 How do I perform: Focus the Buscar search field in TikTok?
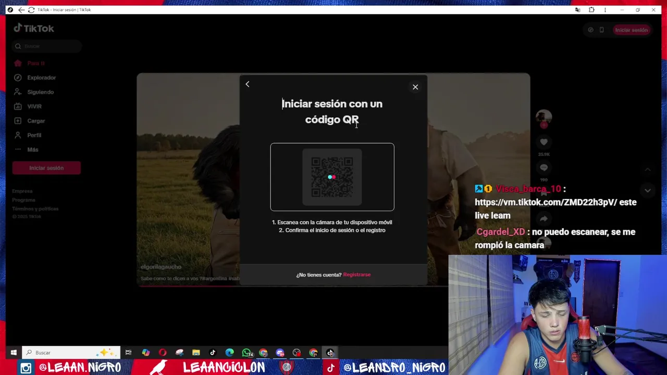click(x=46, y=46)
